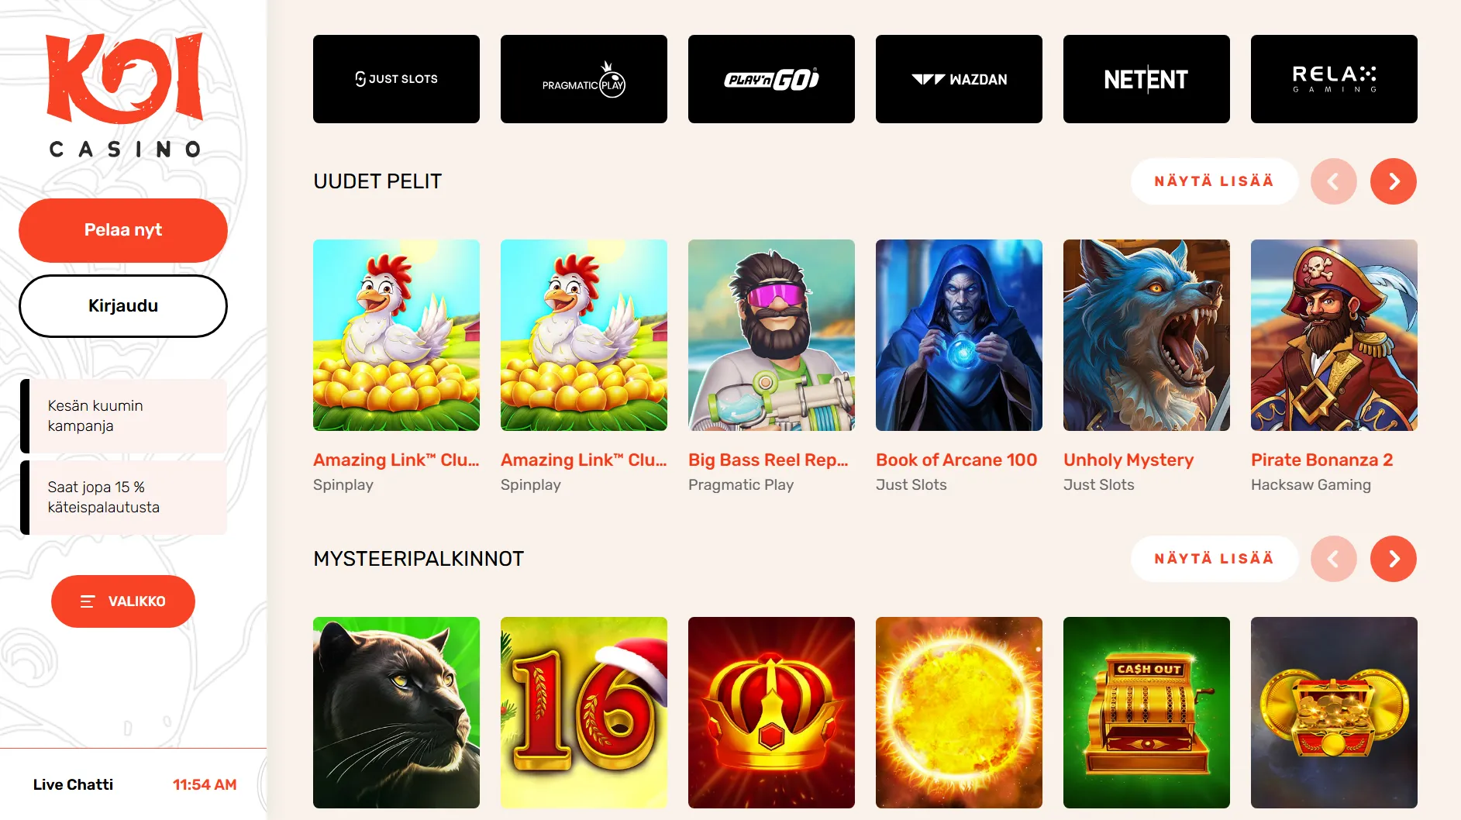Click the Koi Casino logo
This screenshot has width=1461, height=820.
[x=125, y=95]
